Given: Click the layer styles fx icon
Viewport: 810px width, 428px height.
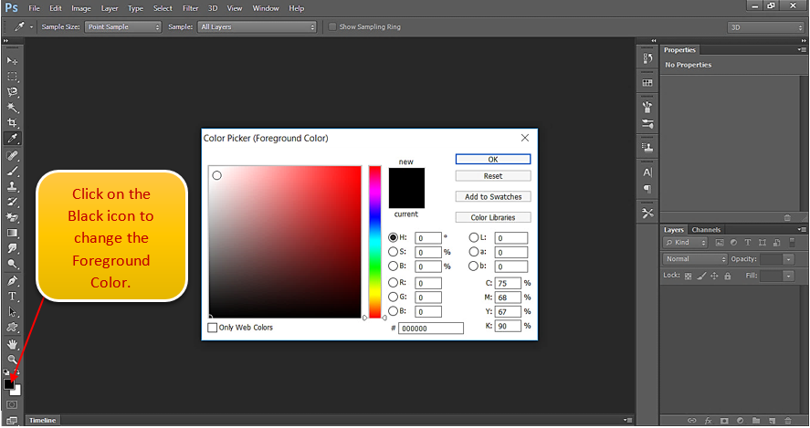Looking at the screenshot, I should (709, 421).
